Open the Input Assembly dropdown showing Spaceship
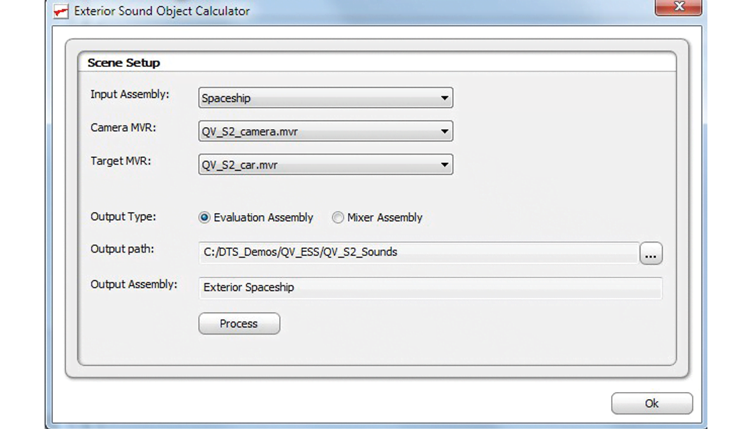Screen dimensions: 752x429 [325, 98]
